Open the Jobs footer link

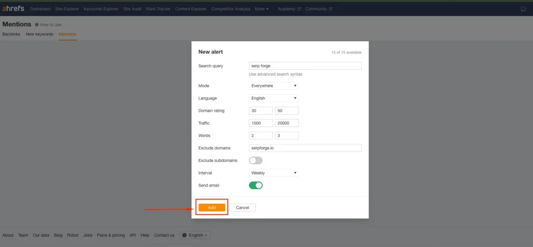[x=87, y=235]
